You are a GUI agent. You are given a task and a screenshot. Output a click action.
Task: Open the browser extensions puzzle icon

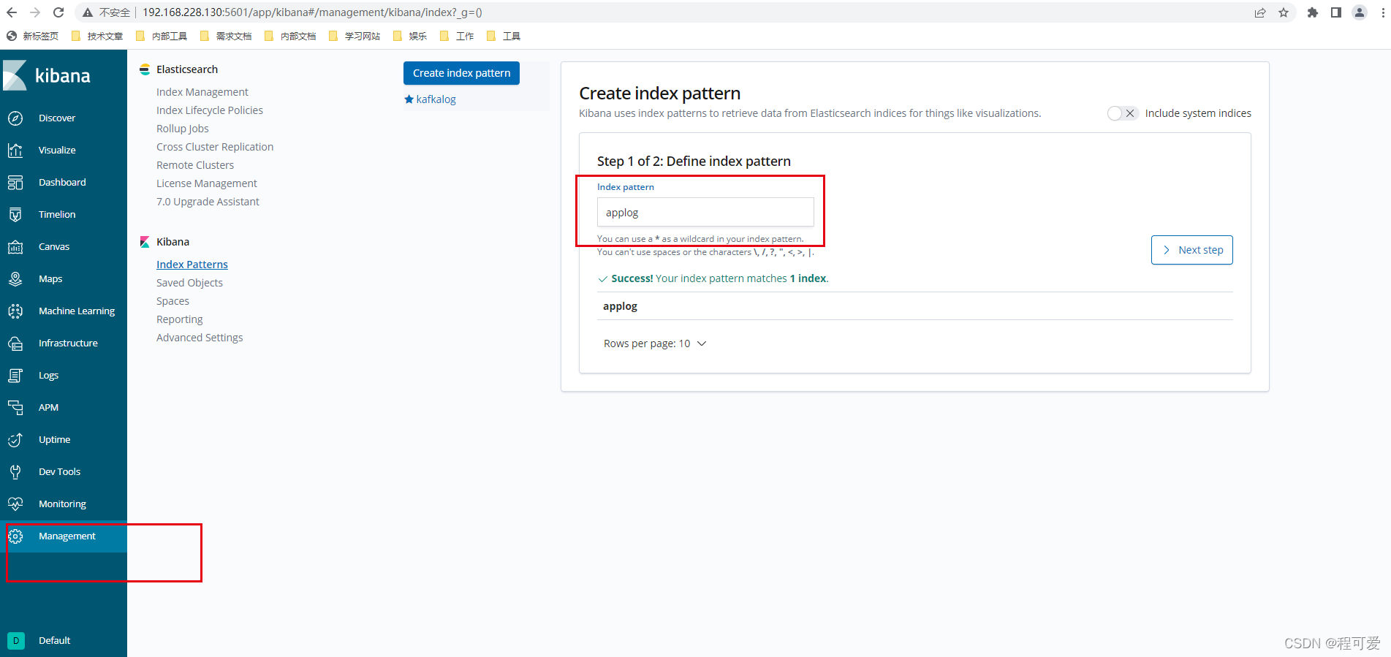point(1313,12)
